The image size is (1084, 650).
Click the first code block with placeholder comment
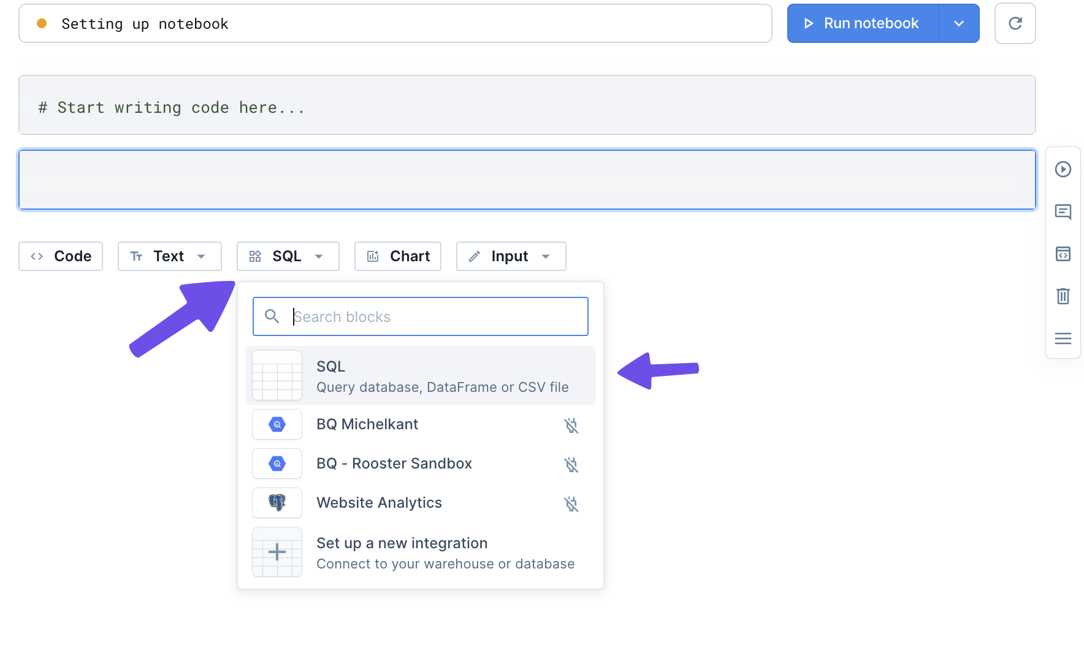coord(527,105)
